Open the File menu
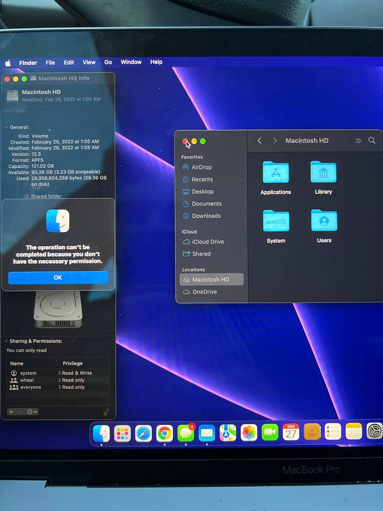 (50, 63)
